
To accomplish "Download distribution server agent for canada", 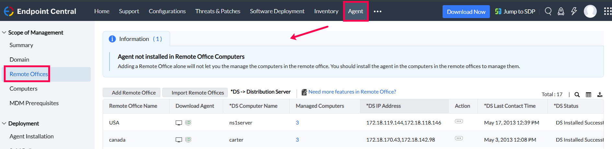I will point(188,140).
